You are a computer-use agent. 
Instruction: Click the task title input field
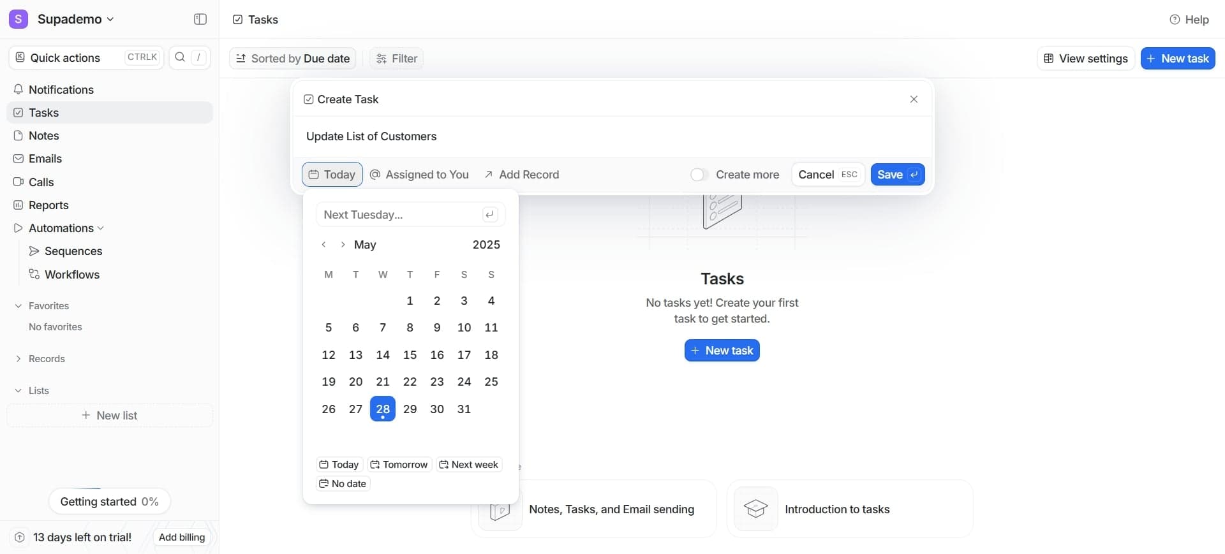pos(612,136)
